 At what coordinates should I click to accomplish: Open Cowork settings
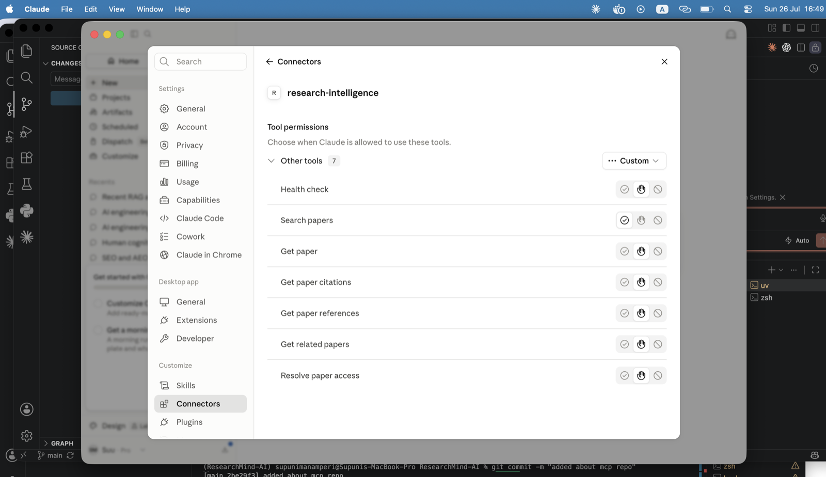[200, 237]
